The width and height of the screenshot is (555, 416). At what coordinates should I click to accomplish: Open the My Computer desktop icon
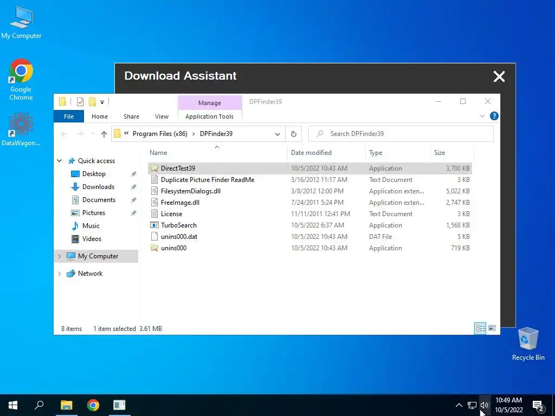coord(21,23)
